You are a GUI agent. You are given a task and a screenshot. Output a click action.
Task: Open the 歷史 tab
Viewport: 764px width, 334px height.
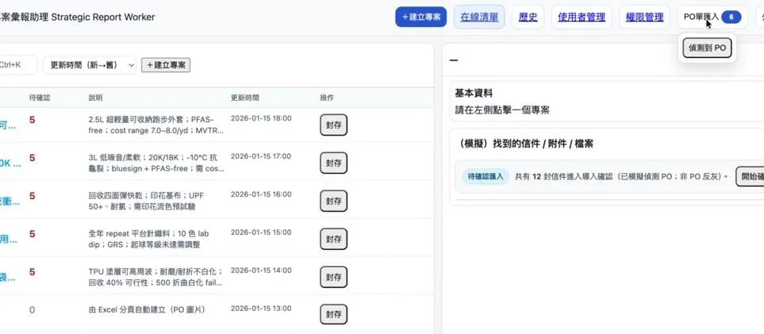(x=528, y=17)
